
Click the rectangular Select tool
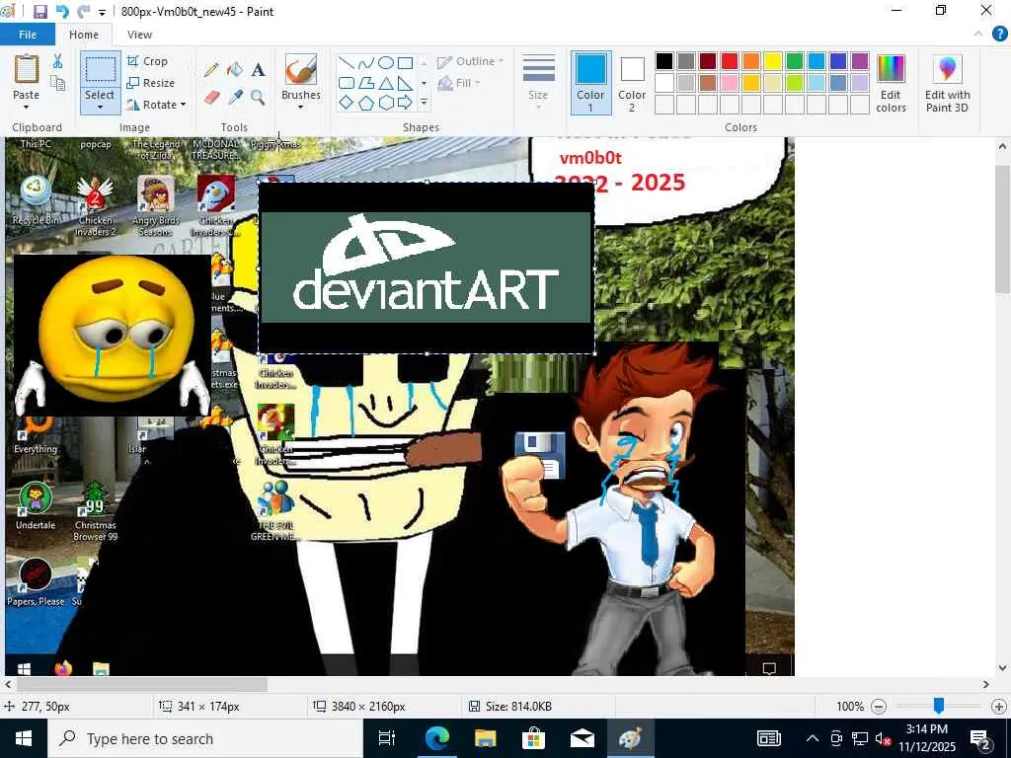point(100,70)
